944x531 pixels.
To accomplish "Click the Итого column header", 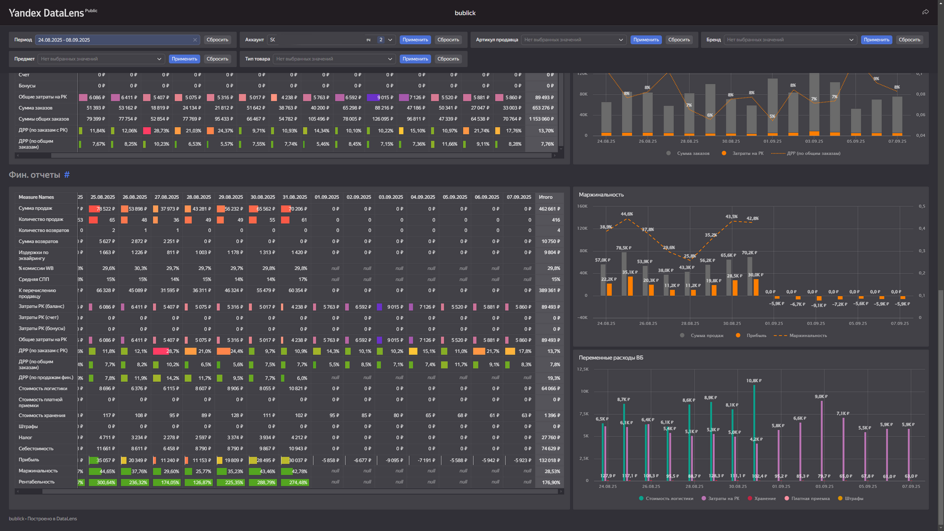I will [x=546, y=197].
